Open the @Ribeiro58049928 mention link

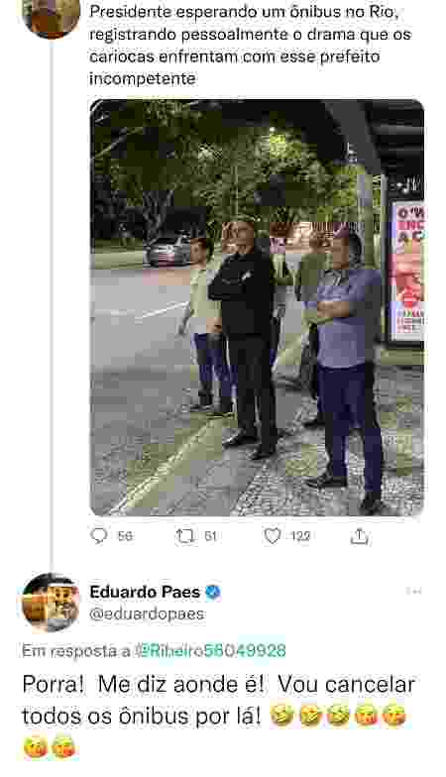(210, 650)
